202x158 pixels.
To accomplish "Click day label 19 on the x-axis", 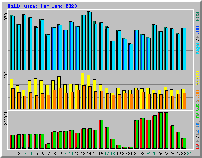I will (118, 154).
